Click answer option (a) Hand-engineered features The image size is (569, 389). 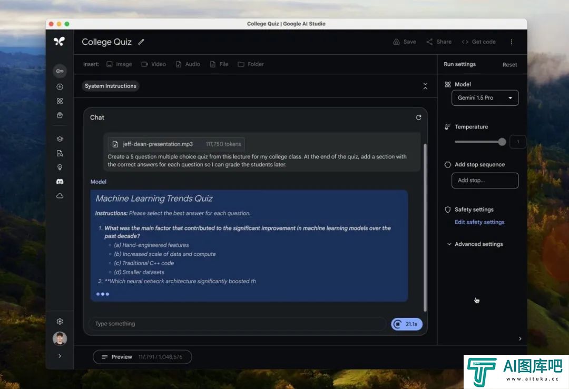click(x=151, y=245)
